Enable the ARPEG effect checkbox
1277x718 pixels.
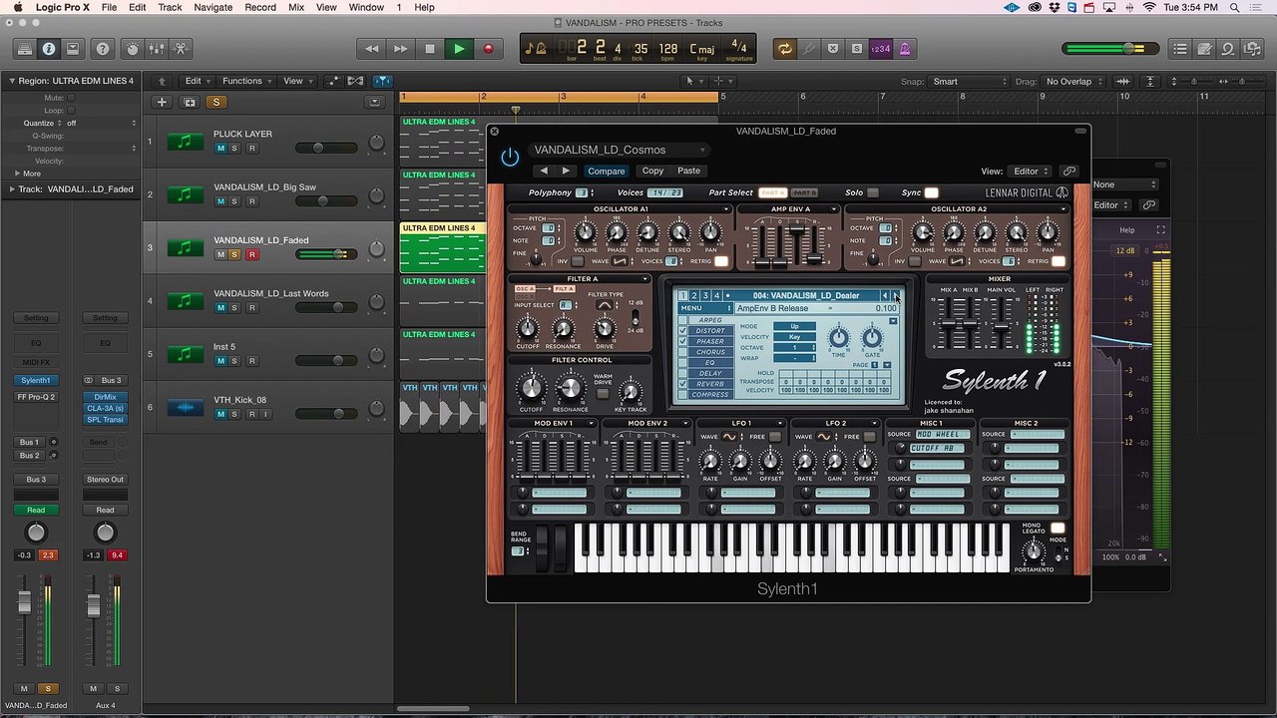coord(682,320)
